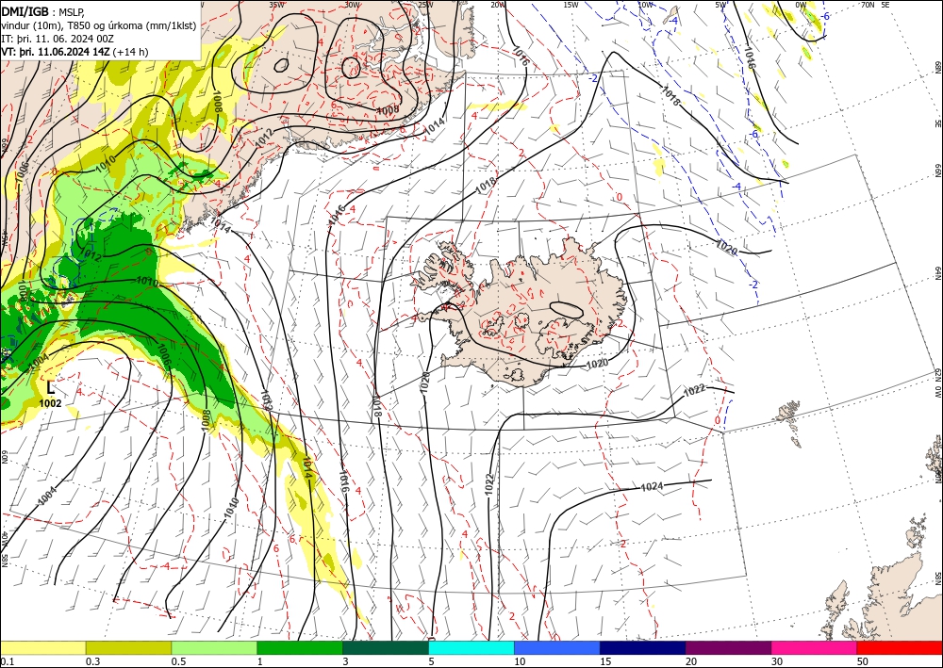Click the navy 15–20 legend swatch
The width and height of the screenshot is (943, 668).
coord(643,647)
